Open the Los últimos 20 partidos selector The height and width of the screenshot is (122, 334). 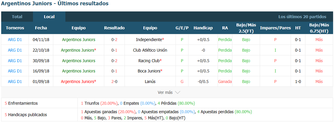pyautogui.click(x=302, y=17)
